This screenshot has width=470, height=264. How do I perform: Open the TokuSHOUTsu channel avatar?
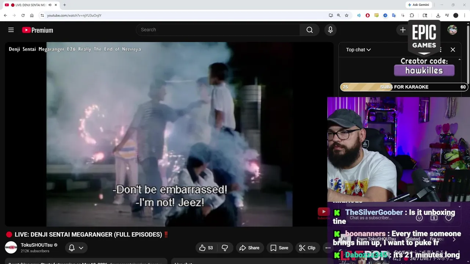coord(11,247)
